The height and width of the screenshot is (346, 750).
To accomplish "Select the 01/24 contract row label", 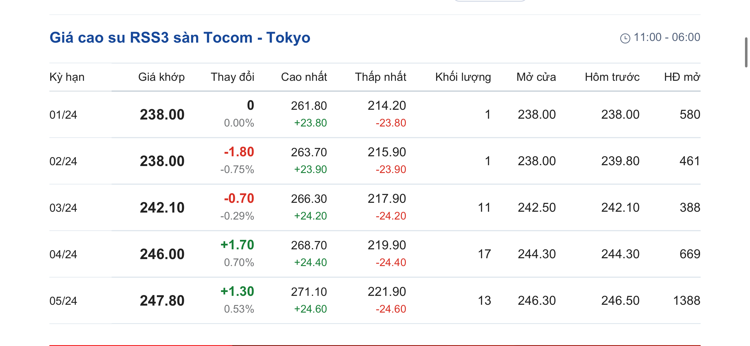I will click(x=63, y=115).
